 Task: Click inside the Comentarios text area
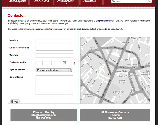click(54, 85)
